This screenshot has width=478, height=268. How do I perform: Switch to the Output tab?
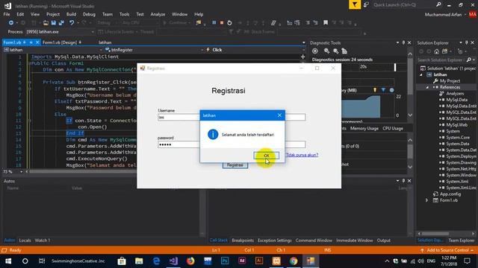pyautogui.click(x=383, y=240)
